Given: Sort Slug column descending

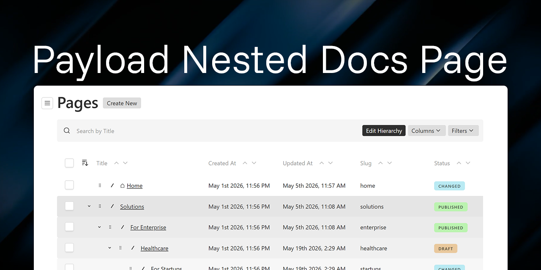Looking at the screenshot, I should tap(390, 163).
